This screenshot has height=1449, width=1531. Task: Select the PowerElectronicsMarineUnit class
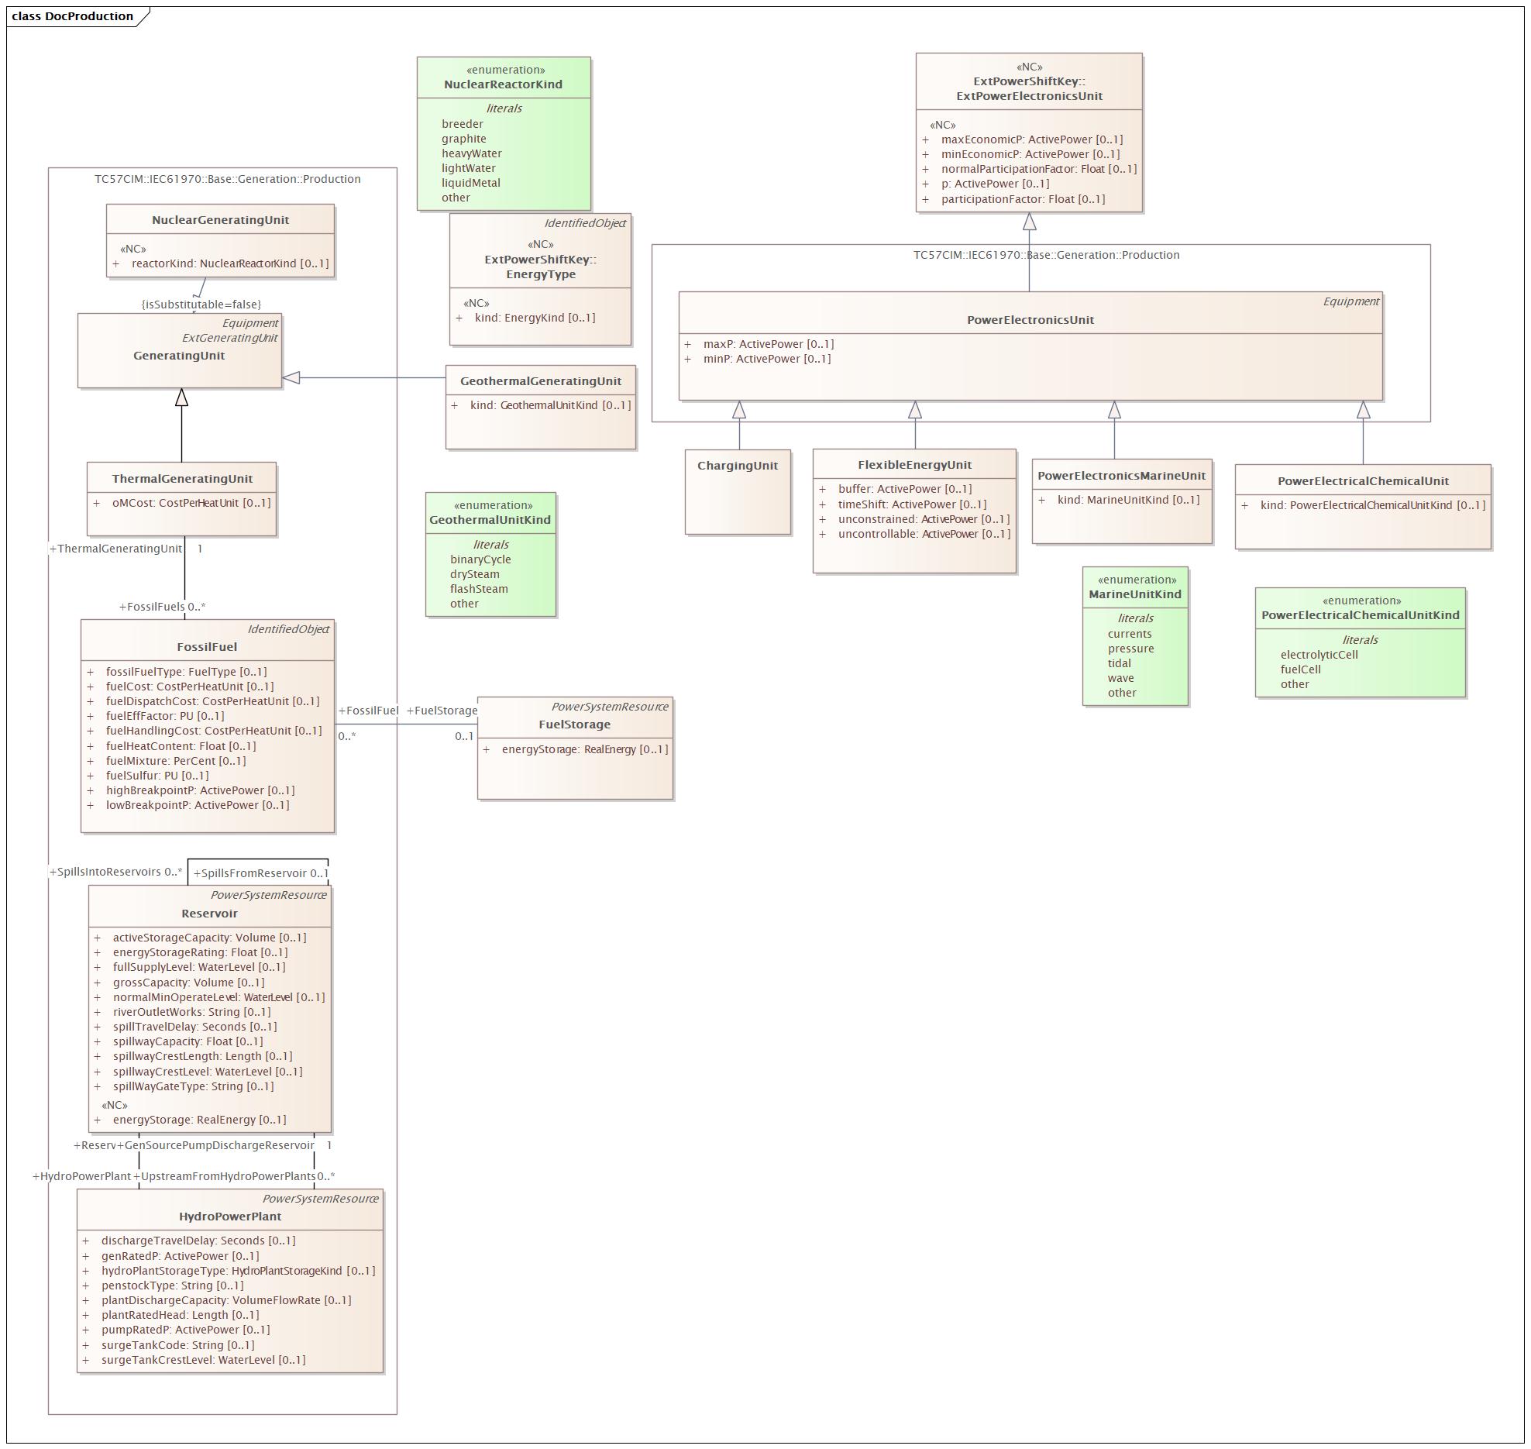[x=1122, y=476]
